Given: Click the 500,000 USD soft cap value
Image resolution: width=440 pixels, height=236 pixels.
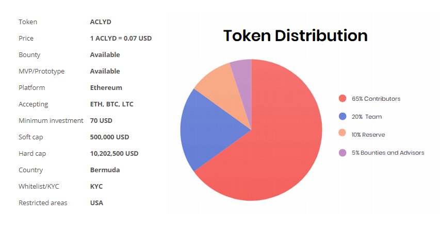Looking at the screenshot, I should point(109,137).
